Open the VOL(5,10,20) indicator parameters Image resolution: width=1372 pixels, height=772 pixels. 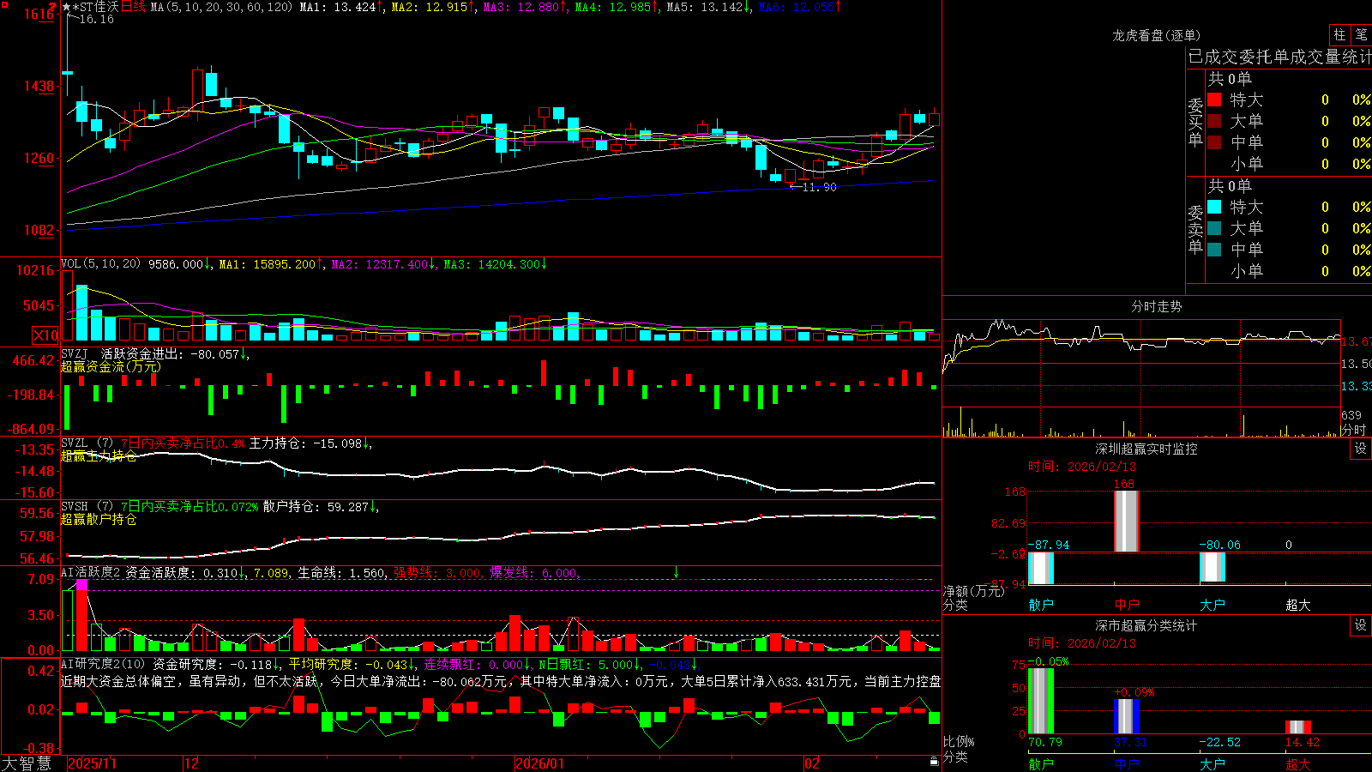tap(100, 264)
